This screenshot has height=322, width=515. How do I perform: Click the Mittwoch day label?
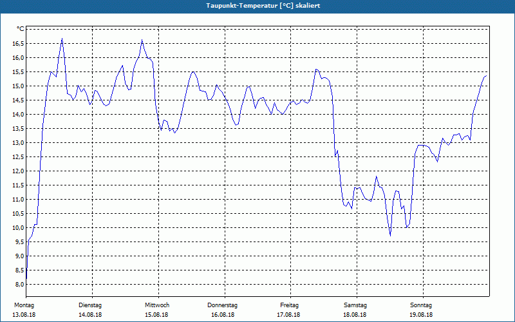click(x=157, y=305)
